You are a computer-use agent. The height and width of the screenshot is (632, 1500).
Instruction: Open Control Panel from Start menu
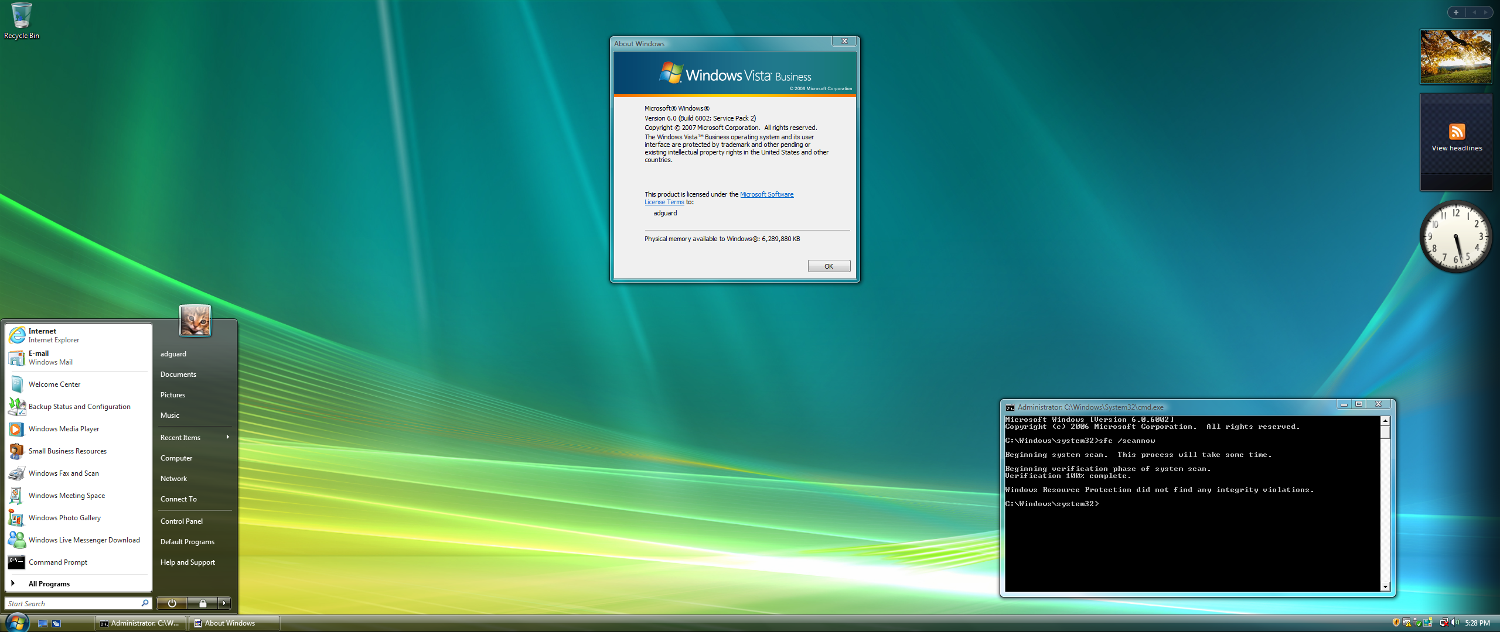click(195, 521)
